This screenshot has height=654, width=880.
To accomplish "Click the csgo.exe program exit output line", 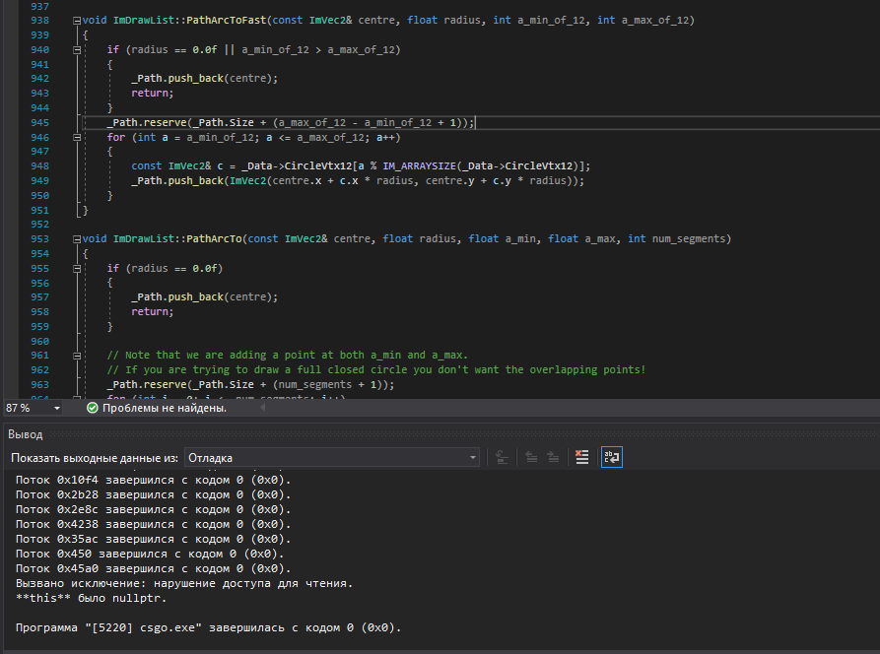I will (209, 627).
